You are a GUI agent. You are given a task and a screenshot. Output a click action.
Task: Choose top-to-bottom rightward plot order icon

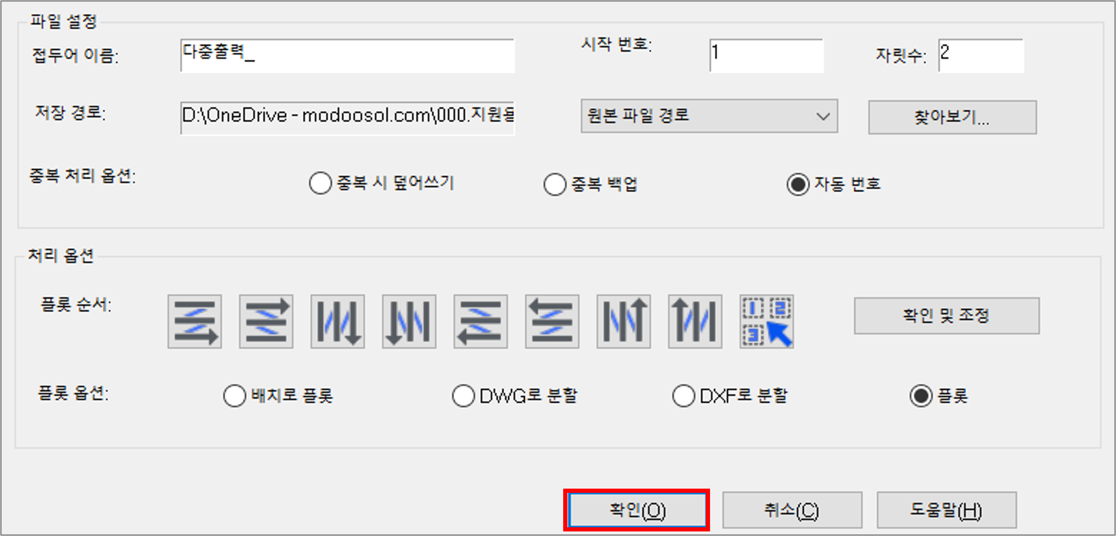(337, 322)
